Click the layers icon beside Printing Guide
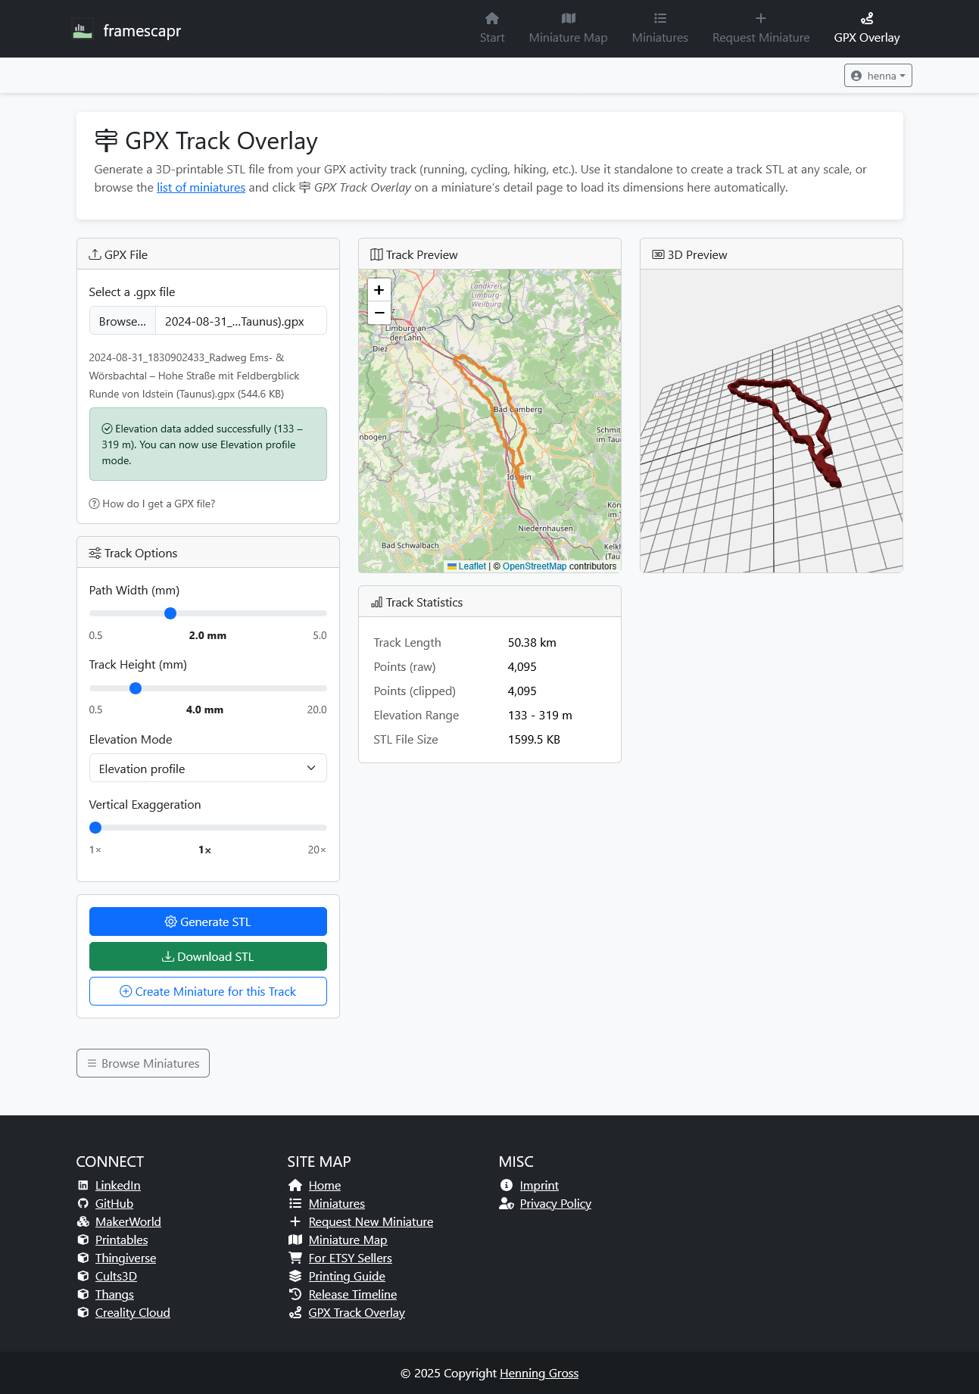 coord(295,1277)
